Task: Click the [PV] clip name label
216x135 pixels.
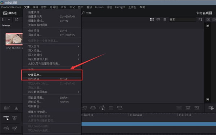Action: coord(14,48)
